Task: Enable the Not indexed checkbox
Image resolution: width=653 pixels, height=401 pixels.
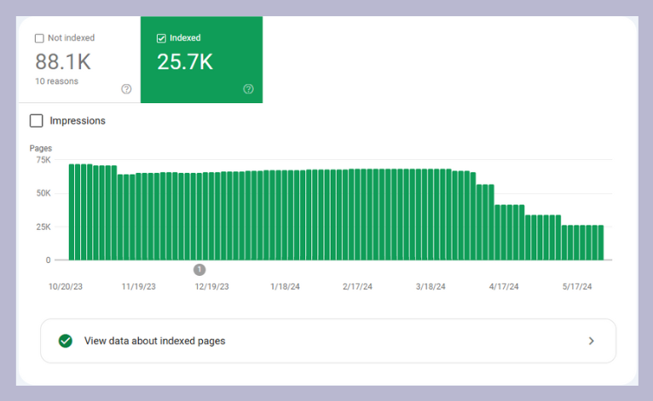Action: [x=39, y=38]
